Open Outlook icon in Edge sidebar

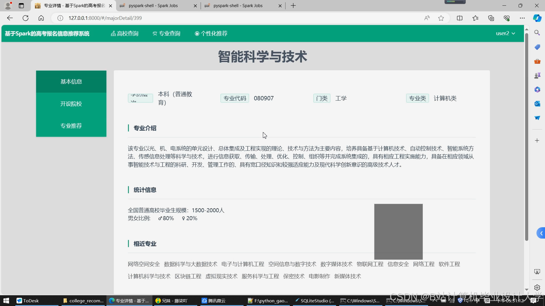click(x=537, y=104)
